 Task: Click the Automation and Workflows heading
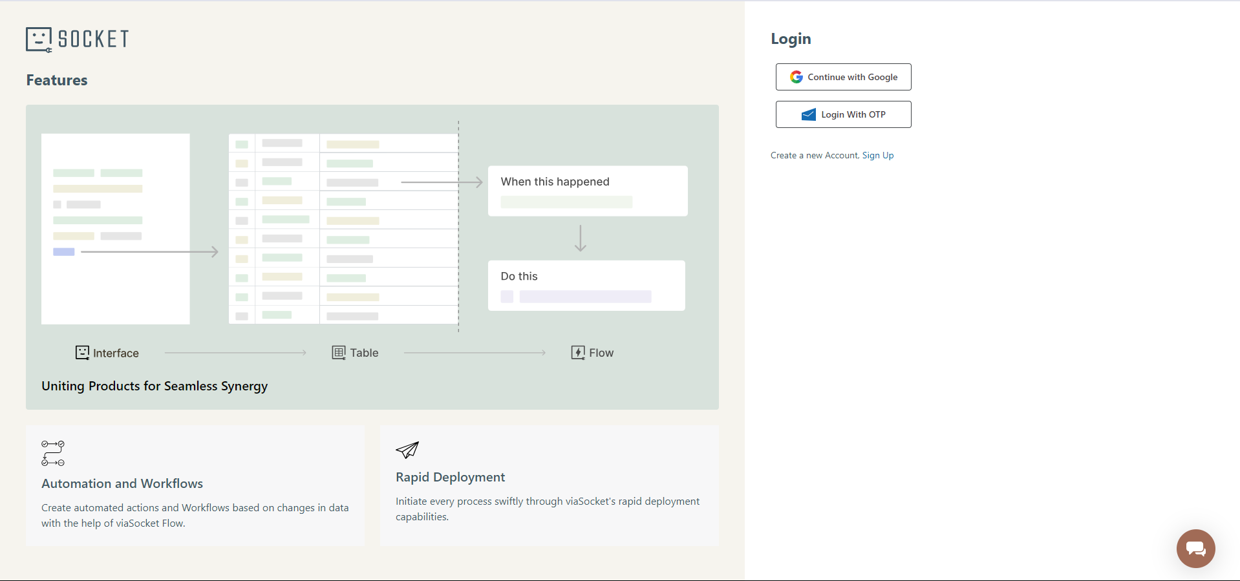point(122,483)
